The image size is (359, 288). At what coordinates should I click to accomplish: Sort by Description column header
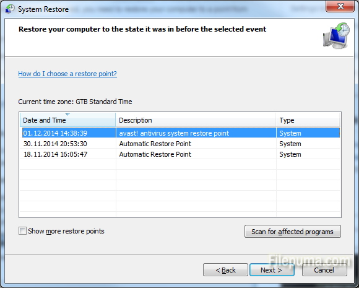coord(196,120)
